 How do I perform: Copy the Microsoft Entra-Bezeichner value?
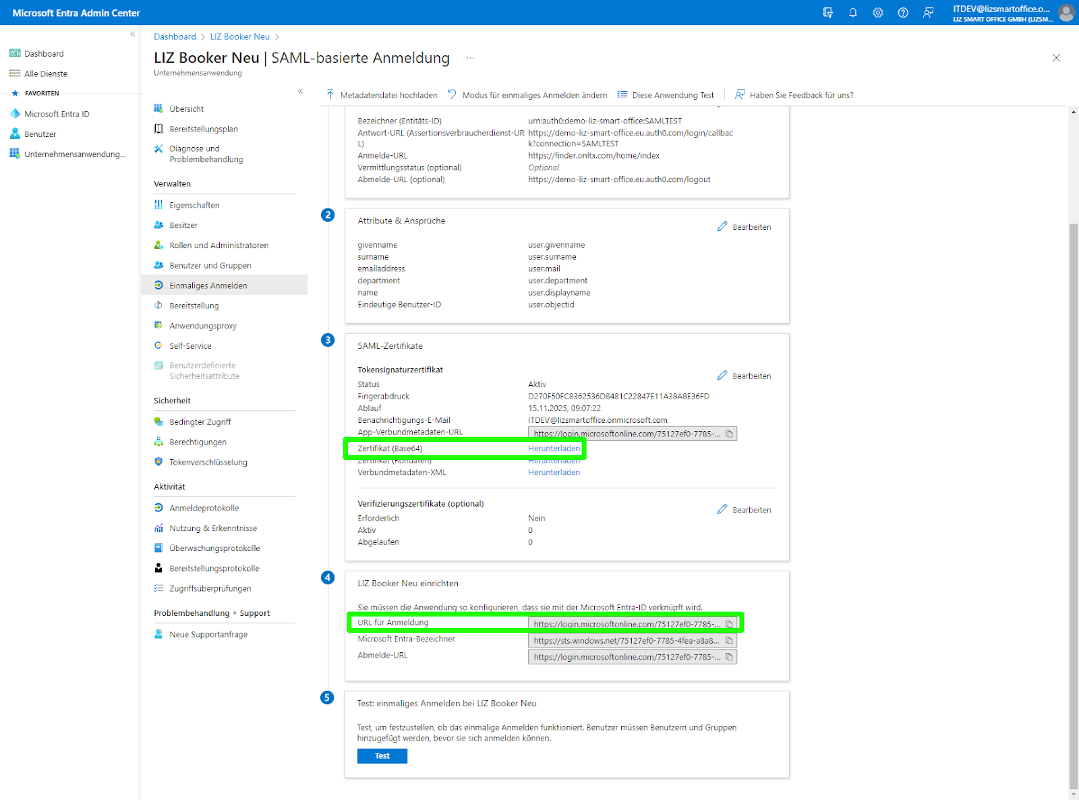coord(729,641)
